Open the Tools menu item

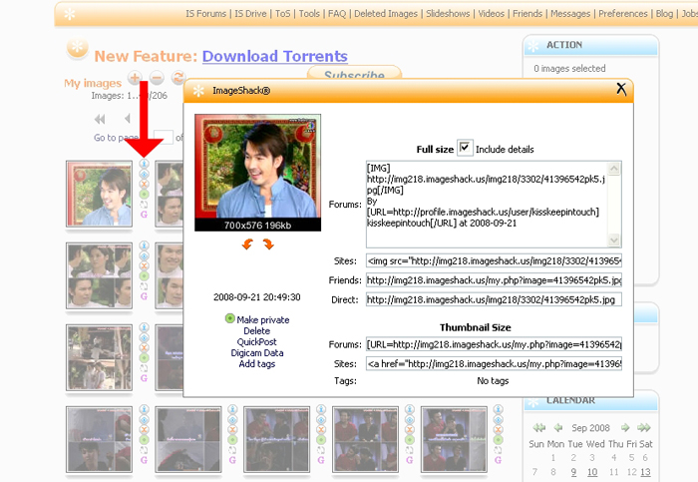(309, 14)
